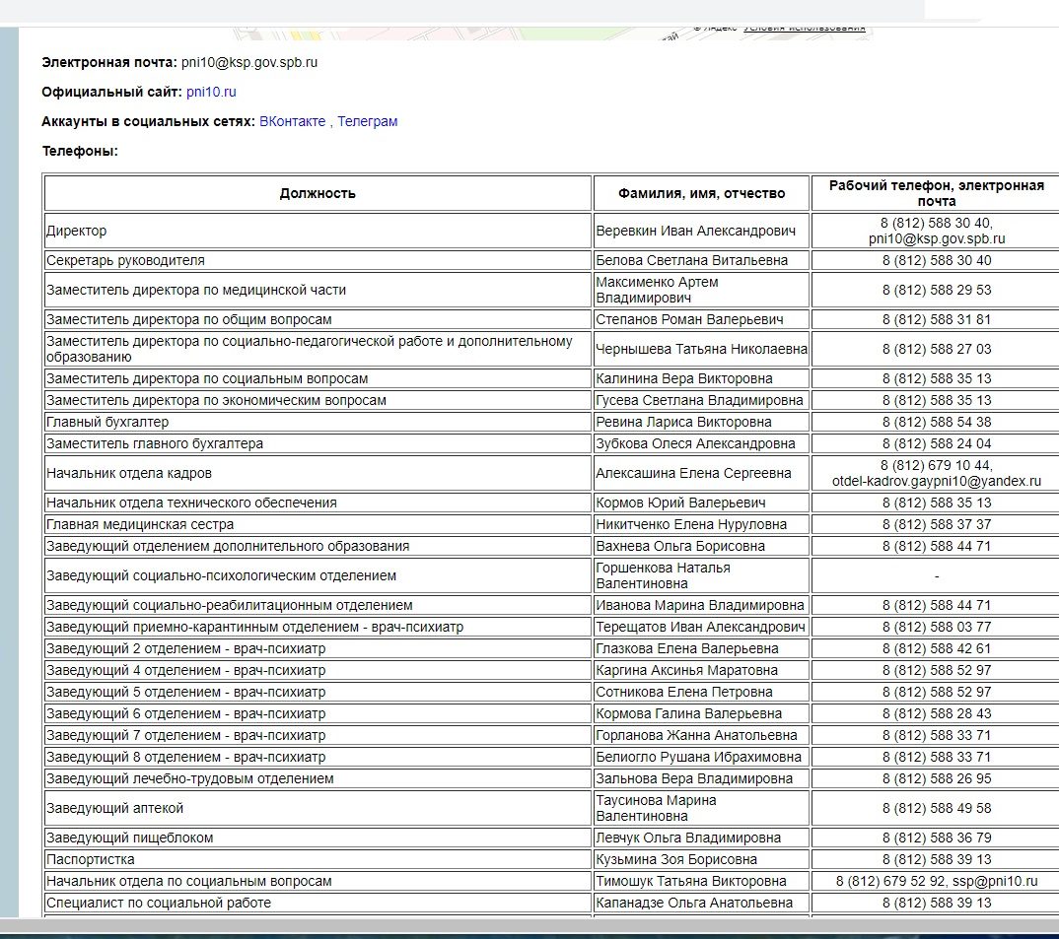The width and height of the screenshot is (1059, 939).
Task: Open the official site link pni10.ru
Action: 211,92
